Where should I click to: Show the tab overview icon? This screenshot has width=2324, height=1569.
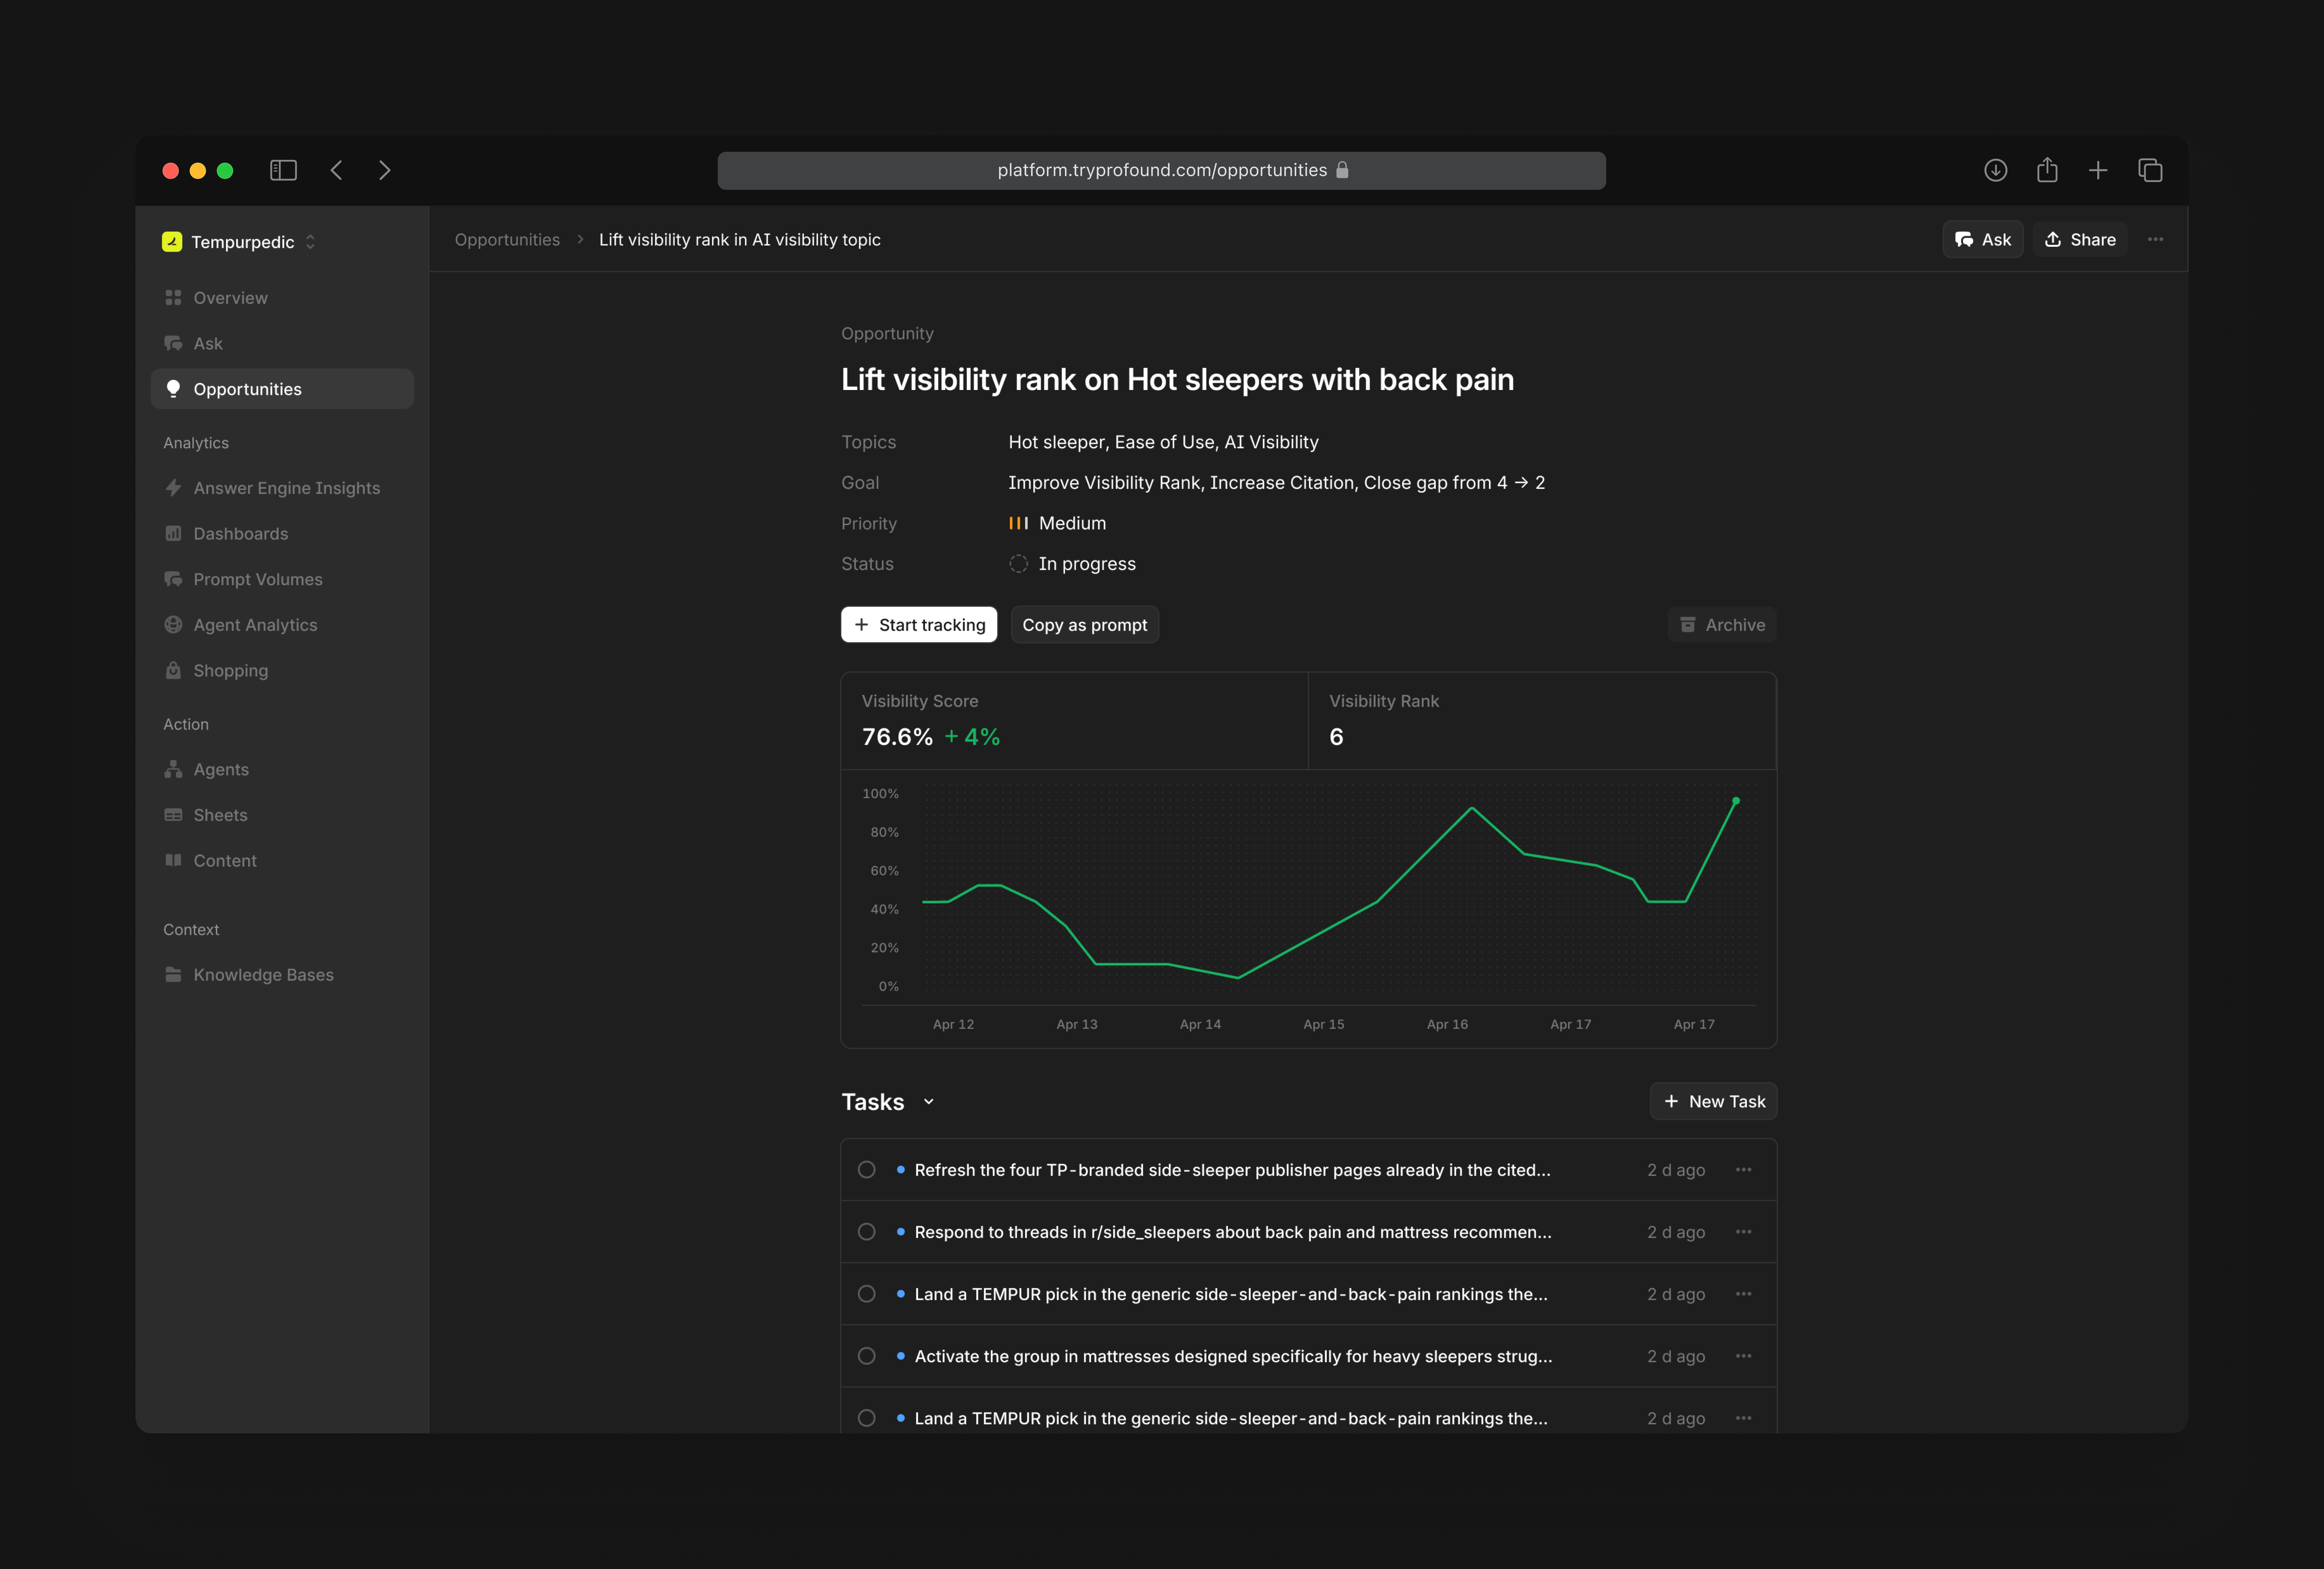(x=2150, y=170)
